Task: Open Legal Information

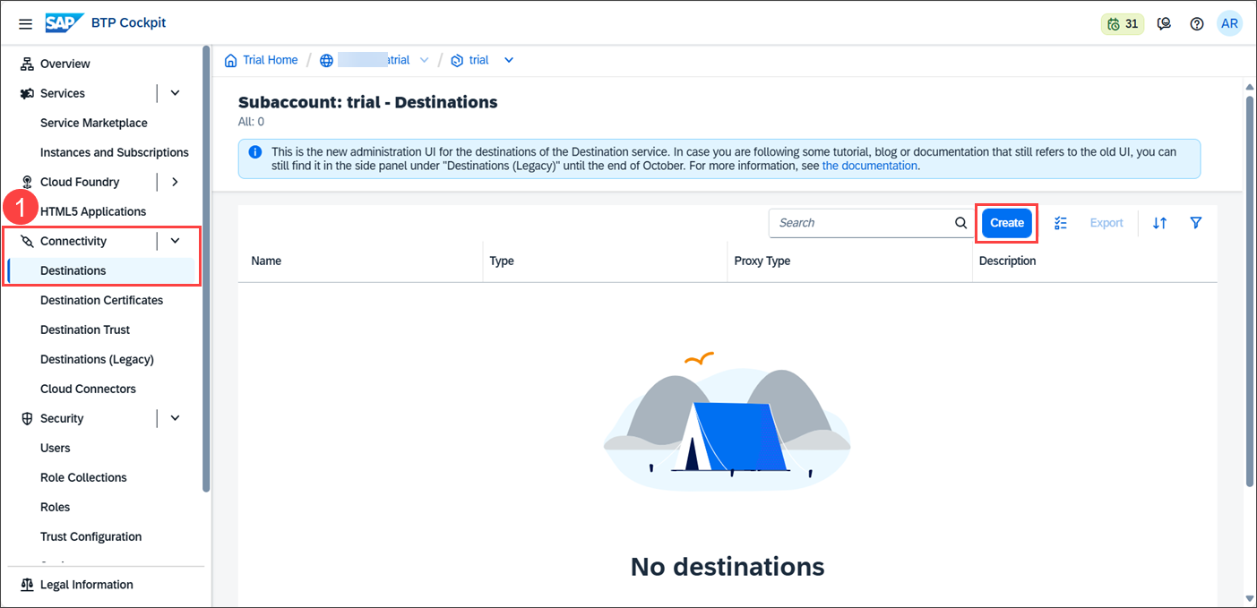Action: point(87,585)
